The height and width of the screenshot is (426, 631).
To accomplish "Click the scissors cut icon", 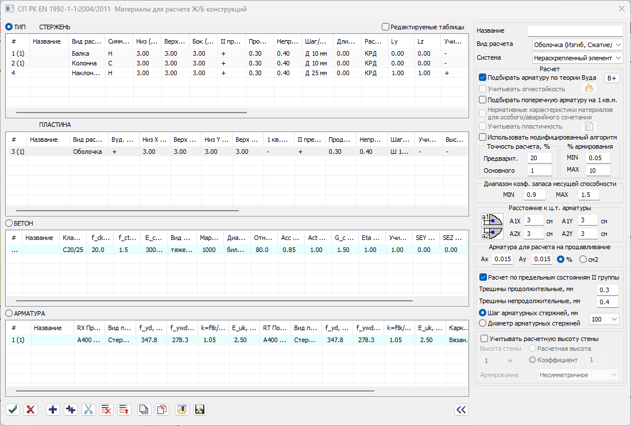I will point(88,409).
